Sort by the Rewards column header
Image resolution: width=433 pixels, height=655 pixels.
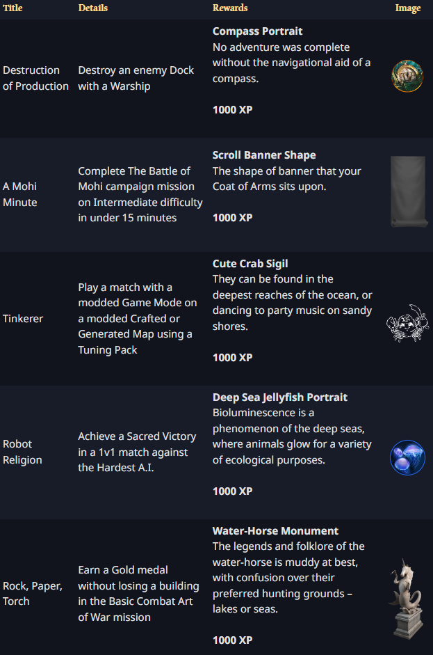click(230, 8)
